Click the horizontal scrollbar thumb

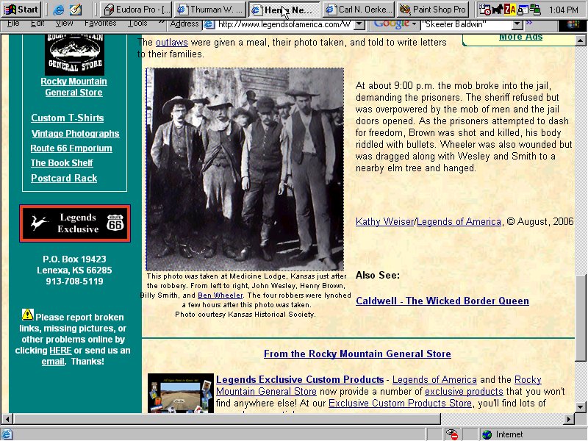click(227, 418)
